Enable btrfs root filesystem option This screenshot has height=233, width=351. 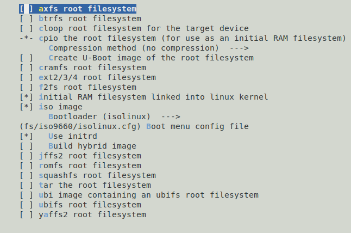[26, 19]
